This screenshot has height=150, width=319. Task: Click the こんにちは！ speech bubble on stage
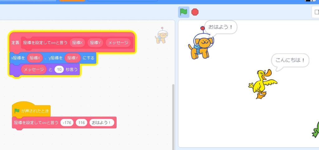coord(290,60)
